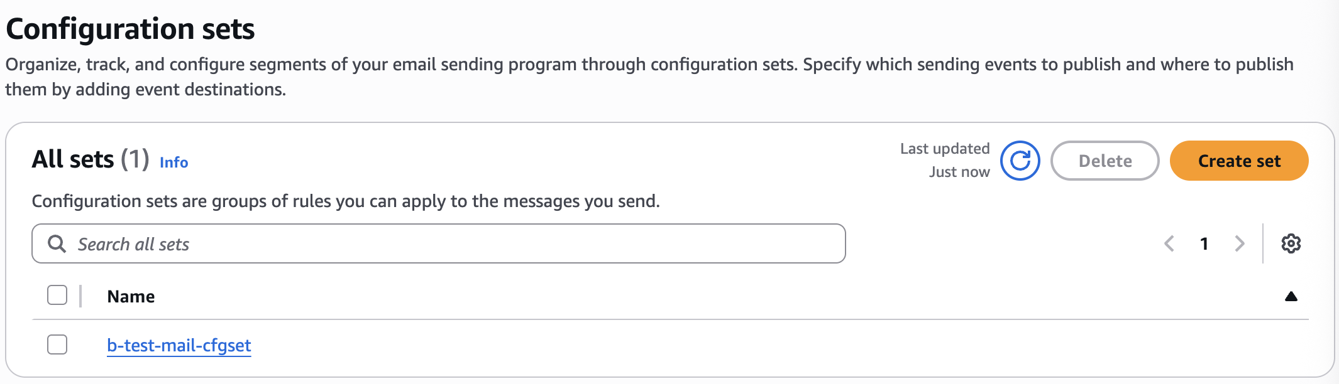The height and width of the screenshot is (384, 1339).
Task: Go to next page using right chevron
Action: coord(1239,243)
